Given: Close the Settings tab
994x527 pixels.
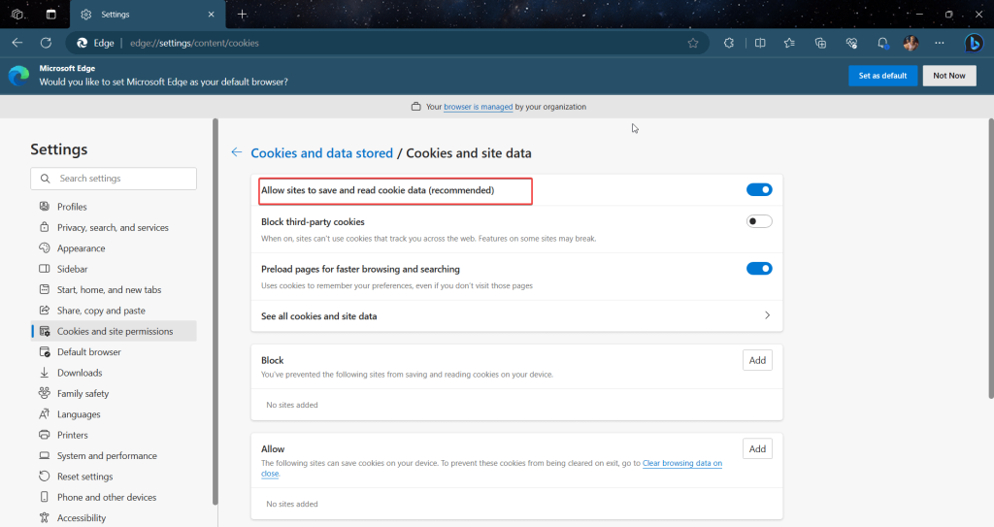Looking at the screenshot, I should 211,14.
